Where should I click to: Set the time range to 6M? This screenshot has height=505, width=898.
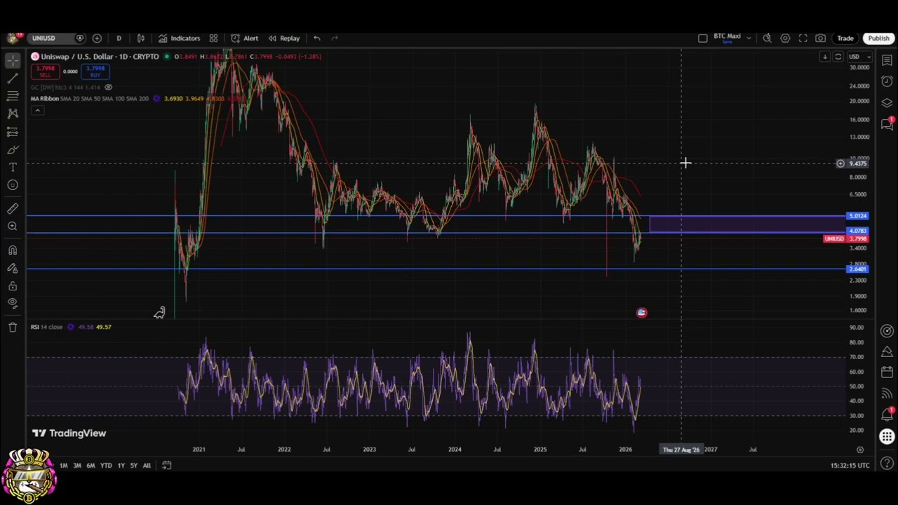pos(91,466)
